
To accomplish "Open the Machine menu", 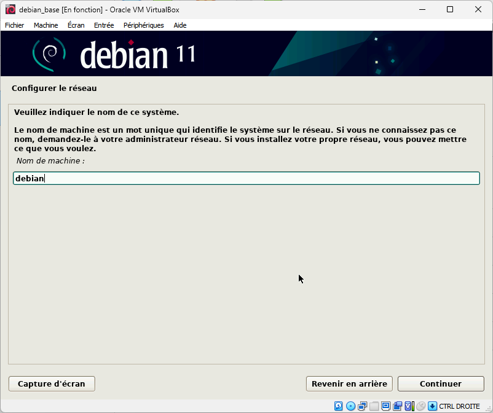I will [46, 25].
